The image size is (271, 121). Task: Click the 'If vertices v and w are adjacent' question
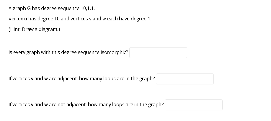[x=81, y=79]
